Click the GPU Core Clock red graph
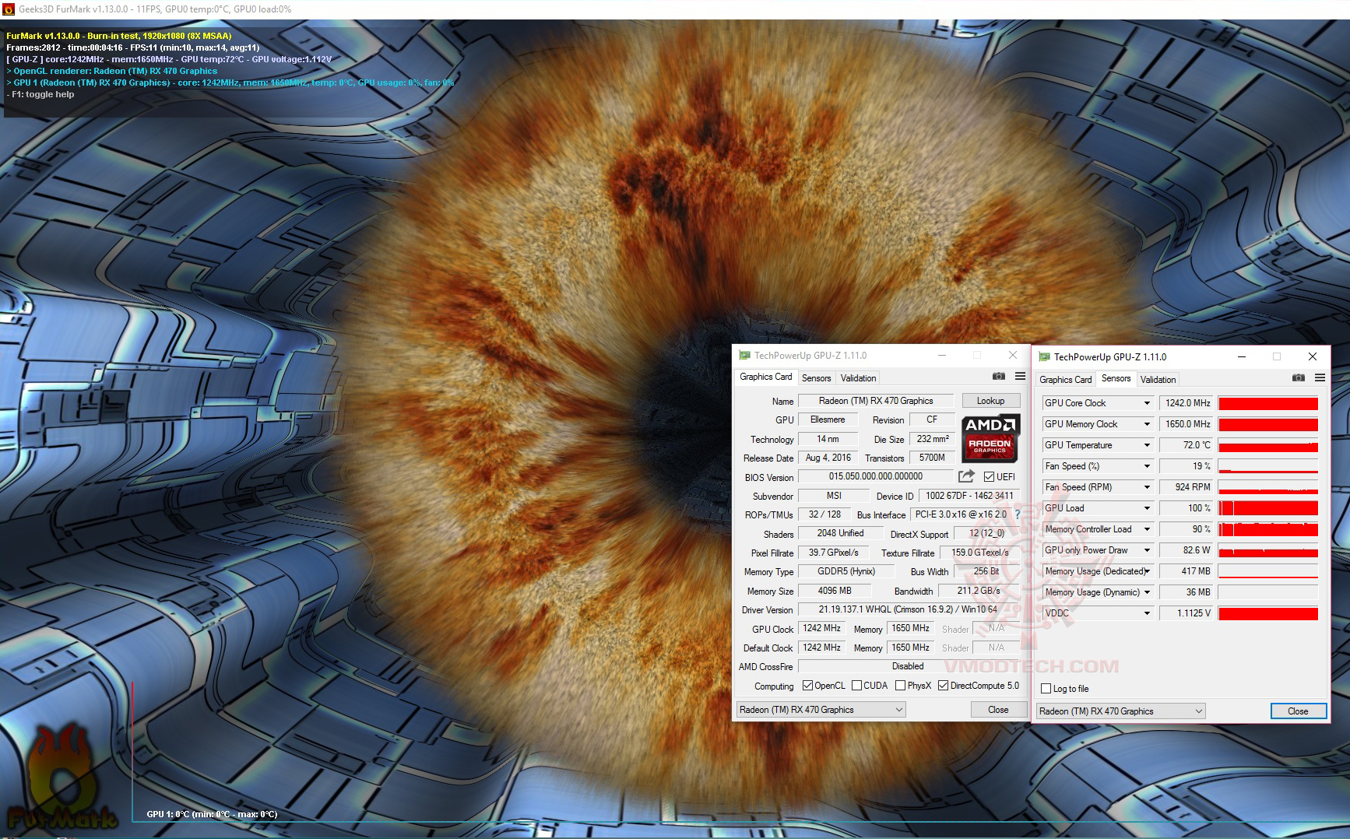Viewport: 1350px width, 839px height. 1268,403
